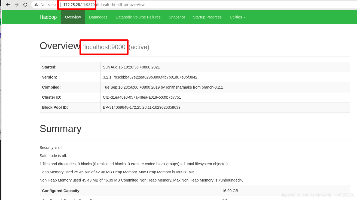Select version value starting with 3.2.1
This screenshot has height=200, width=357.
150,77
